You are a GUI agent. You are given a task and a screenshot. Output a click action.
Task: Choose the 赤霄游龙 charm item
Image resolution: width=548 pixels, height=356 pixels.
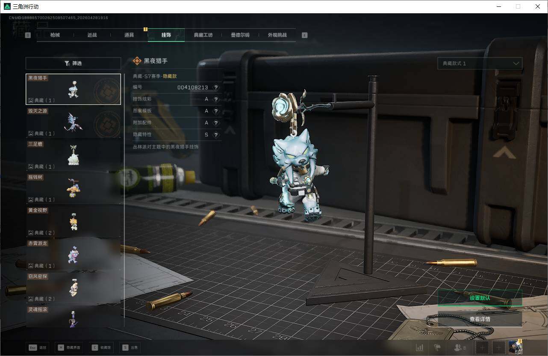point(73,254)
